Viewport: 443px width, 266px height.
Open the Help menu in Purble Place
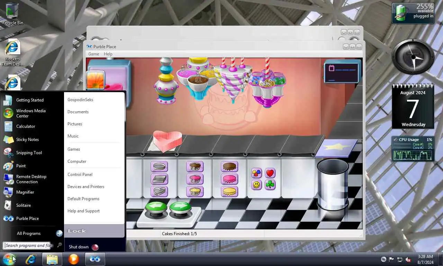coord(108,54)
